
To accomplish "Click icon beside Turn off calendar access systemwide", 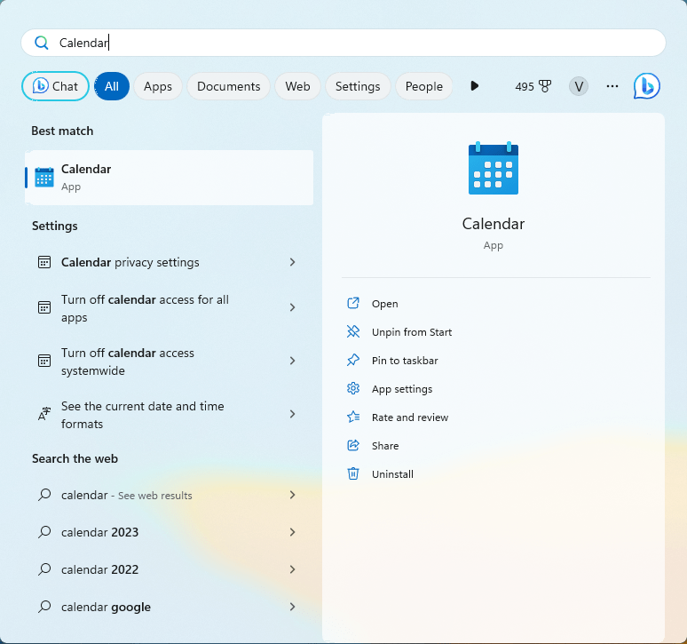I will click(x=44, y=361).
